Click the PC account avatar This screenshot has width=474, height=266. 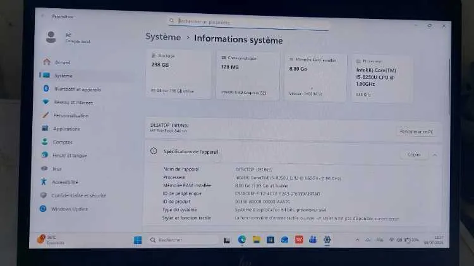pos(51,37)
